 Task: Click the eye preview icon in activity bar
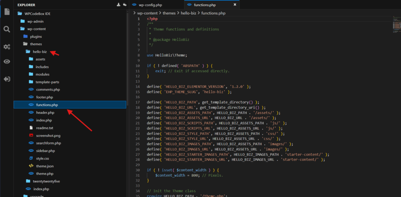7,61
